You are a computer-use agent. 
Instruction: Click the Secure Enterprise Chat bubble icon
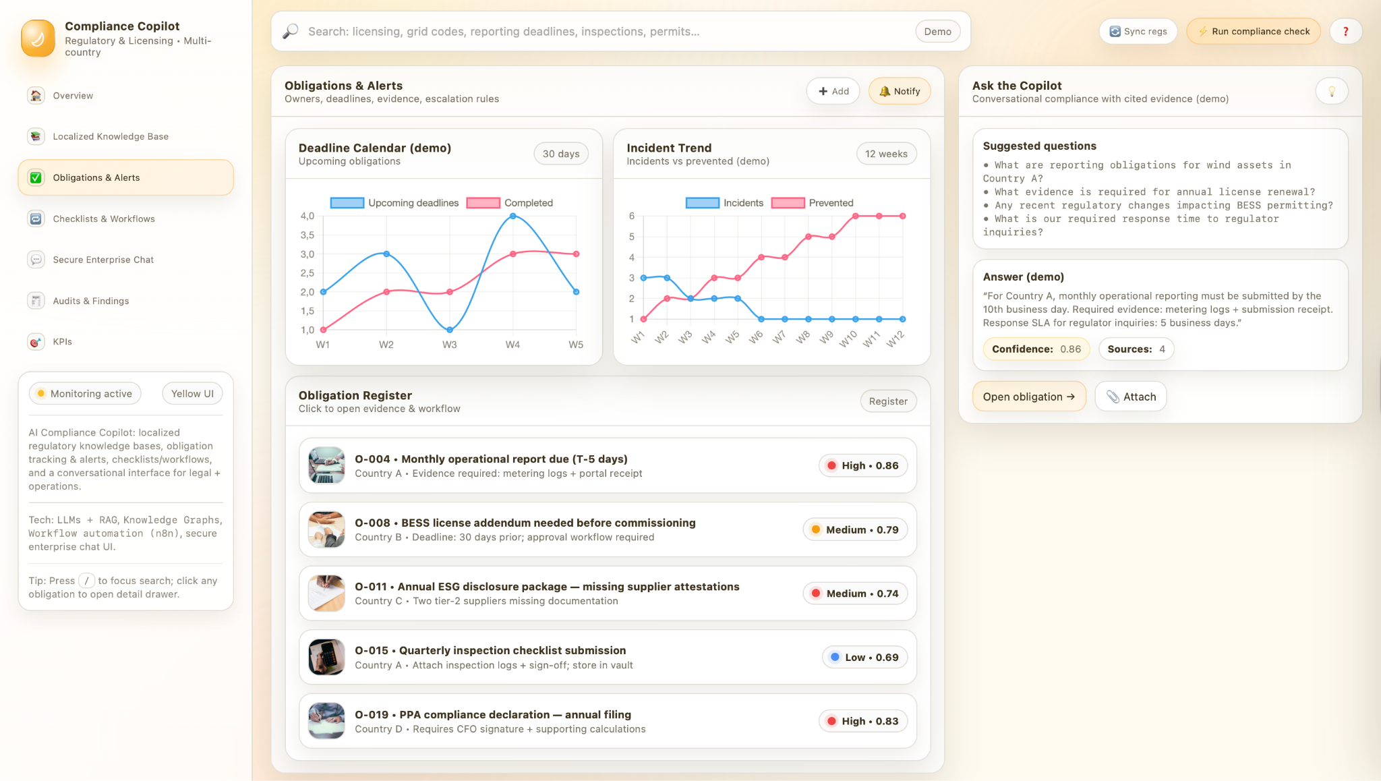[36, 260]
